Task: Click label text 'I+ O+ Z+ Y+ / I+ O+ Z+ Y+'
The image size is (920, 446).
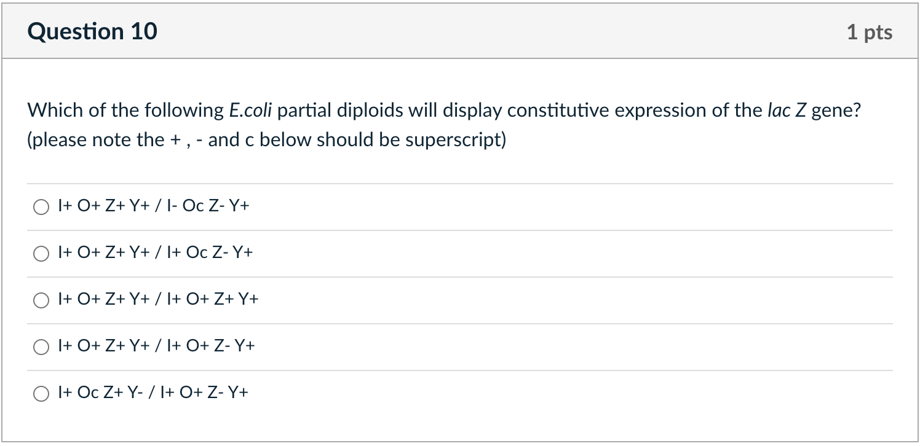Action: [158, 300]
